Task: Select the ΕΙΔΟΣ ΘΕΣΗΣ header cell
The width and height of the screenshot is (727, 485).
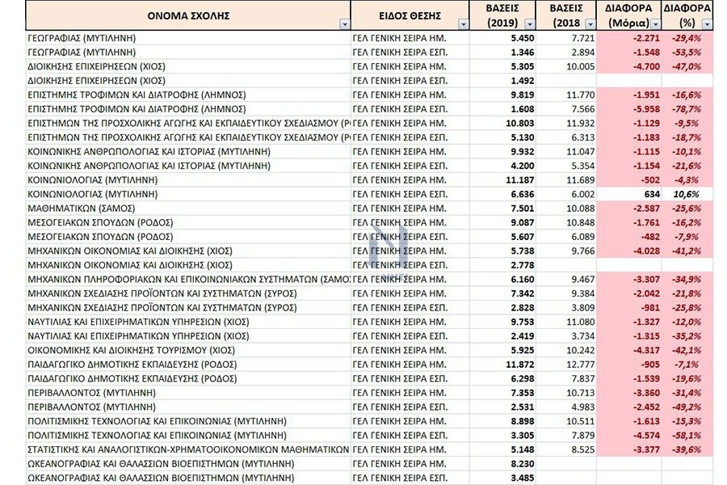Action: 410,15
